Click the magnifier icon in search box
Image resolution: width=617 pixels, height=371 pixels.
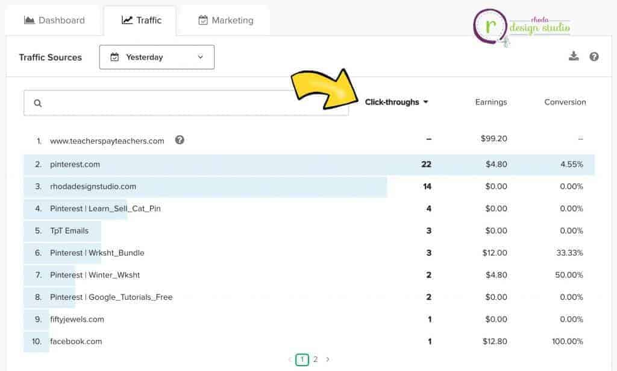[x=38, y=103]
